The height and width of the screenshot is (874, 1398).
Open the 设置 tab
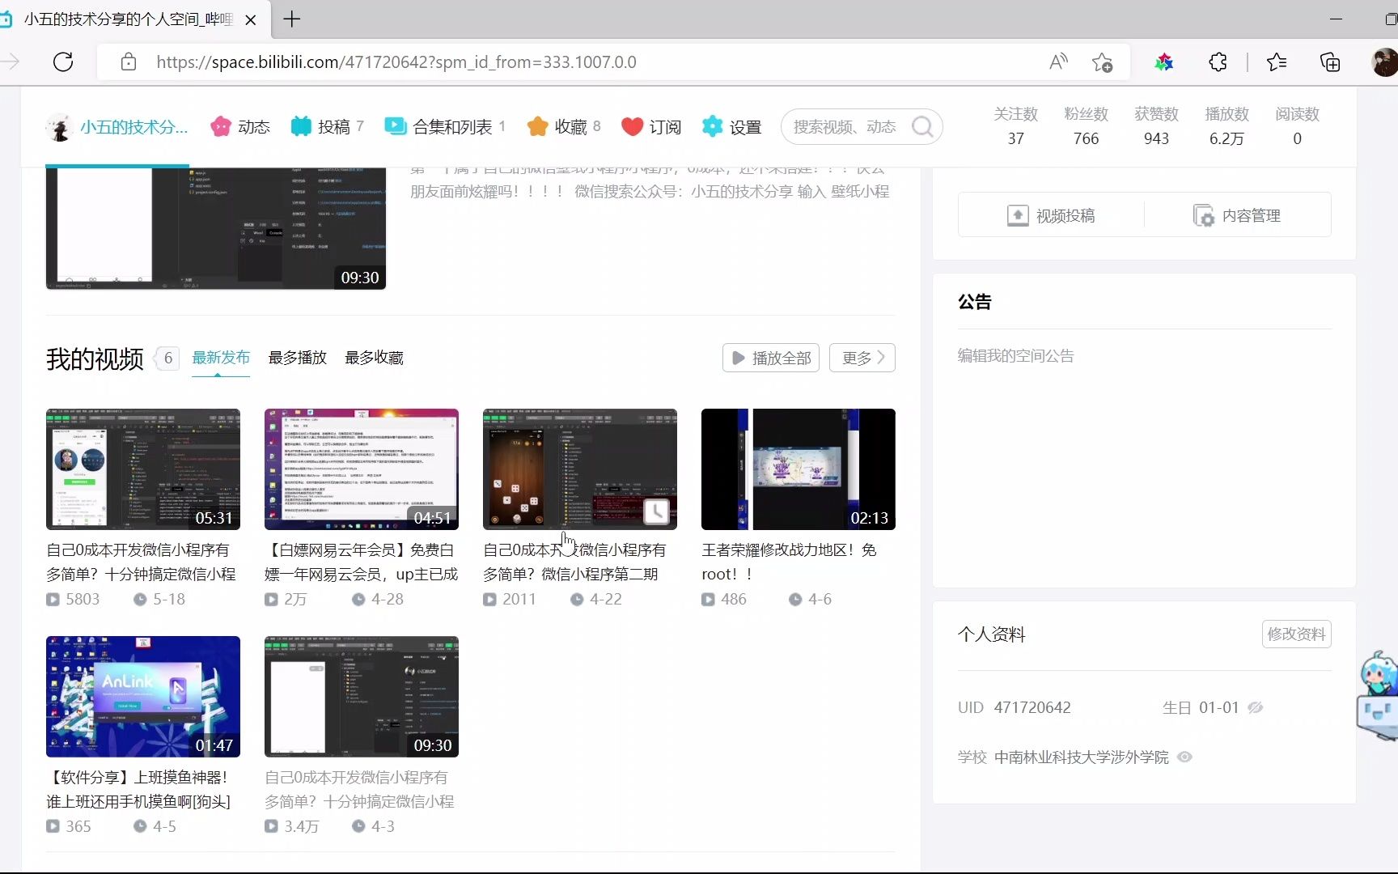pos(731,127)
